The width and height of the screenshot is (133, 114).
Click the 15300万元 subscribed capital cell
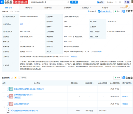point(89,111)
